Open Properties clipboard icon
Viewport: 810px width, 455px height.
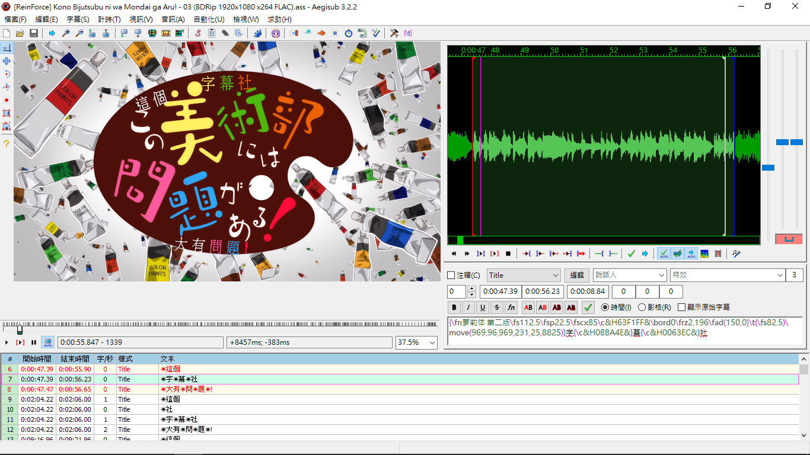click(212, 33)
